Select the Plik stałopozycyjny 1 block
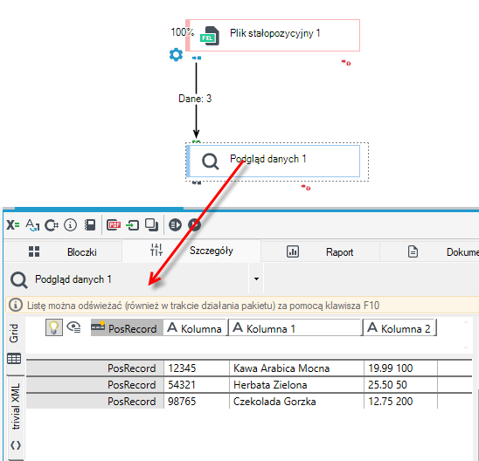Image resolution: width=479 pixels, height=461 pixels. coord(273,36)
